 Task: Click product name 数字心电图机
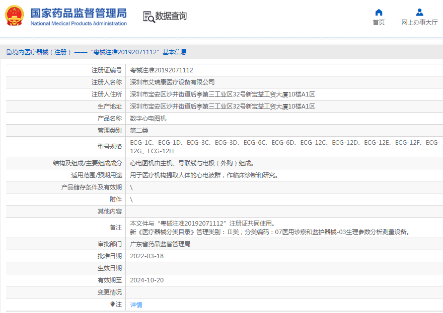tap(148, 119)
